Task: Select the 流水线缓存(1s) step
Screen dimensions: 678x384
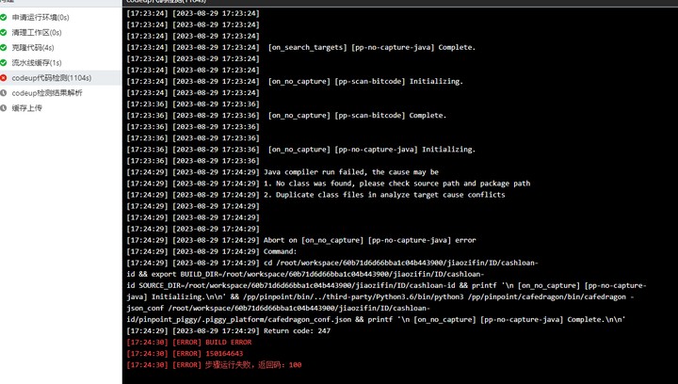Action: tap(60, 63)
